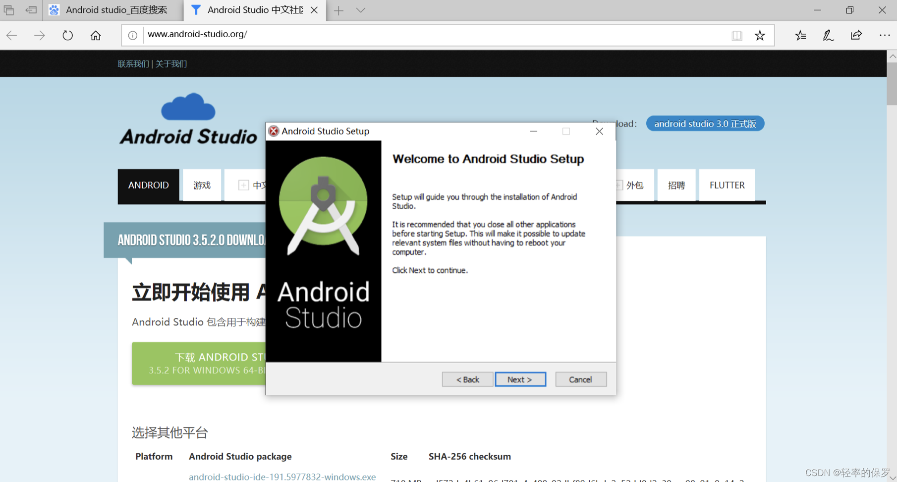Click android studio 3.0 正式版 download button
This screenshot has height=482, width=897.
(x=705, y=123)
